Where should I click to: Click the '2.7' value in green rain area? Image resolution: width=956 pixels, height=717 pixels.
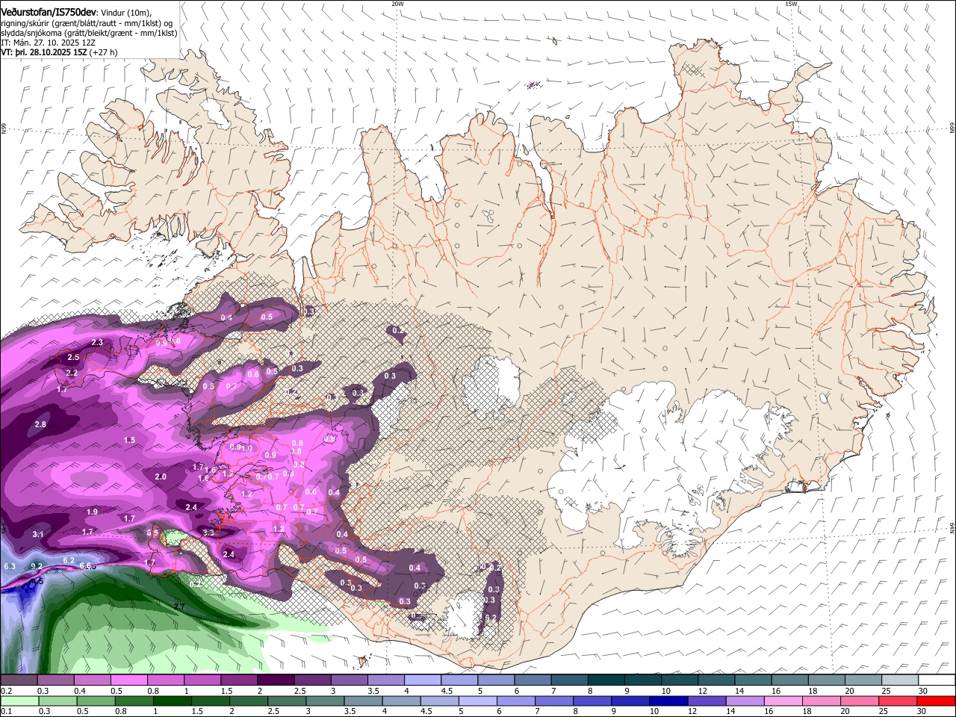pos(179,606)
